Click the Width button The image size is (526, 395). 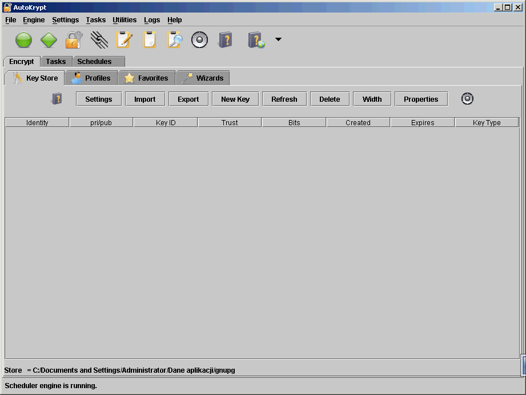372,99
